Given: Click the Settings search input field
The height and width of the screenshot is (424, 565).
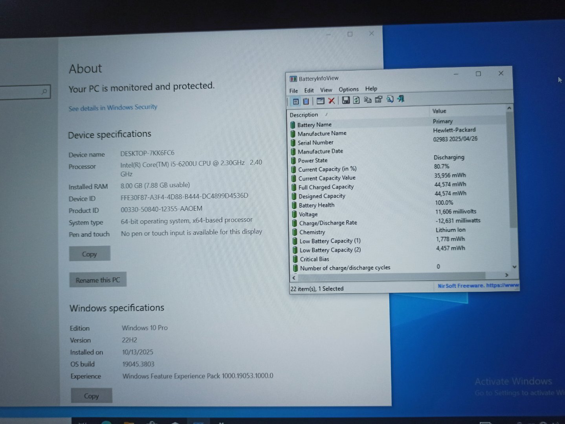Looking at the screenshot, I should click(24, 92).
